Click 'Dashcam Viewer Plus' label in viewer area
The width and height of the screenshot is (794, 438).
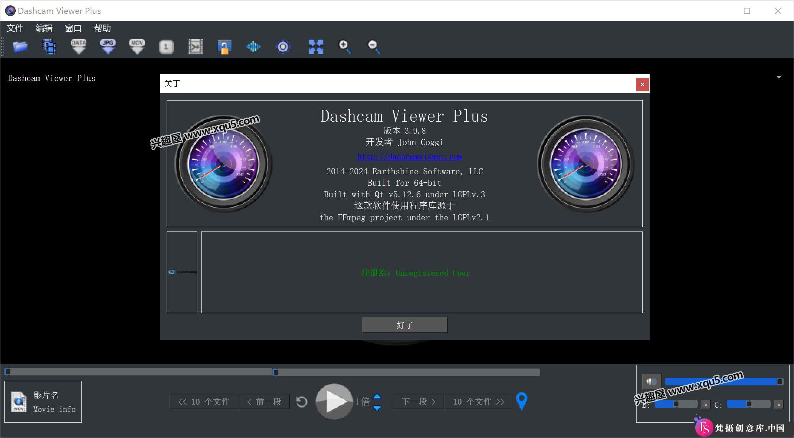click(x=51, y=78)
